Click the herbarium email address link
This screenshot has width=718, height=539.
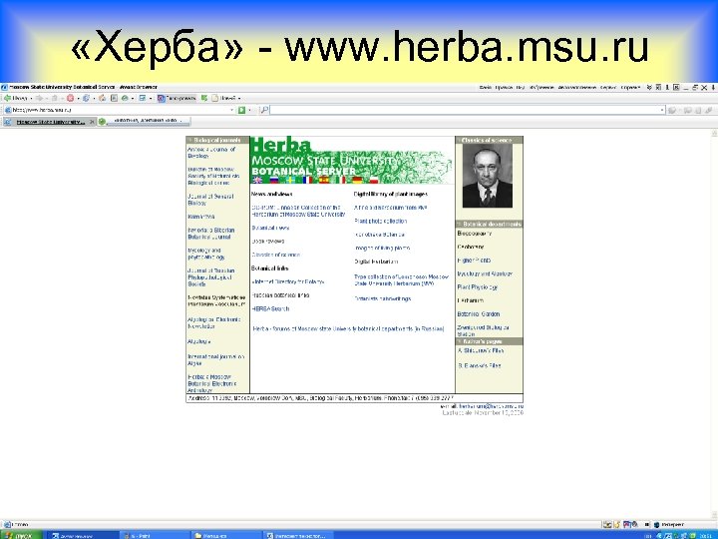click(491, 406)
